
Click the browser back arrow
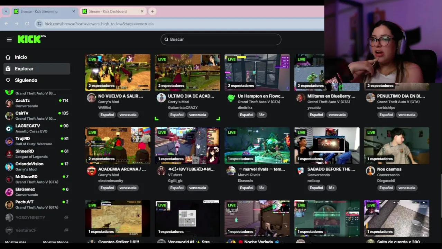[x=6, y=24]
